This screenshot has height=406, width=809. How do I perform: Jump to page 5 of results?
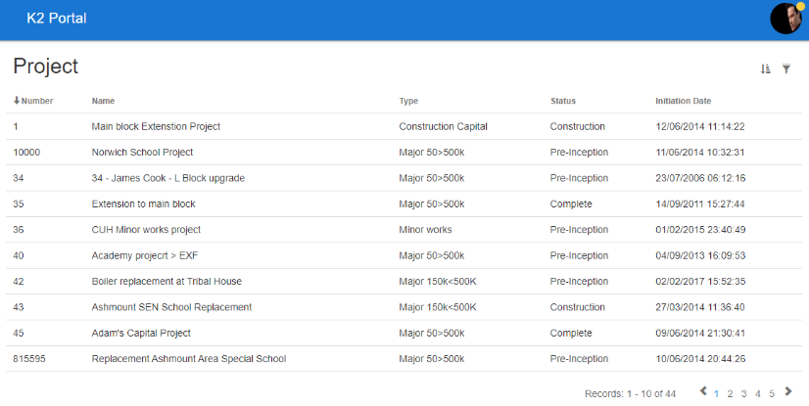tap(772, 393)
